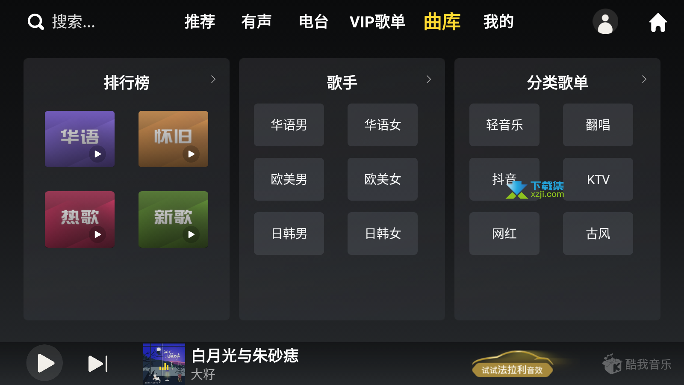Select the 古风 playlist category
This screenshot has width=684, height=385.
(598, 234)
